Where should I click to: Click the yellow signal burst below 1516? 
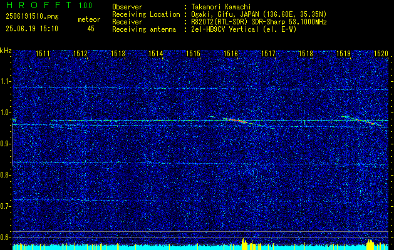tap(244, 244)
